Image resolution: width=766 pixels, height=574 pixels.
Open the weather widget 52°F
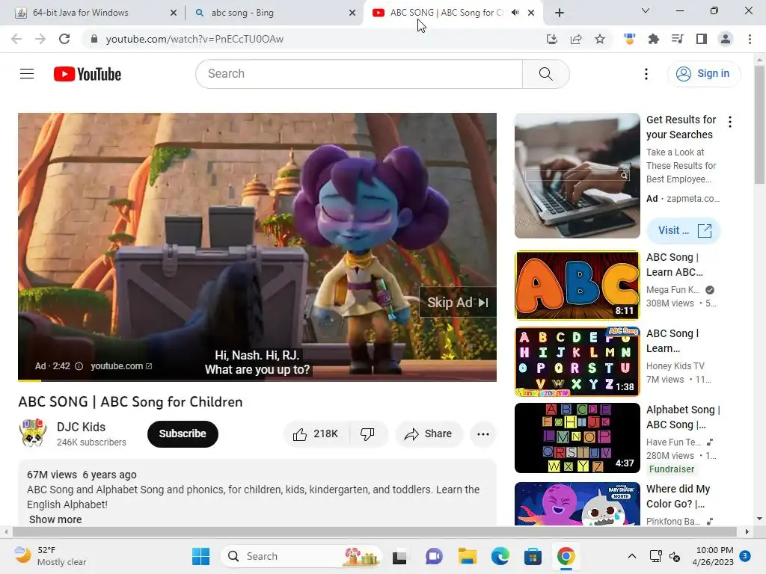pyautogui.click(x=50, y=556)
